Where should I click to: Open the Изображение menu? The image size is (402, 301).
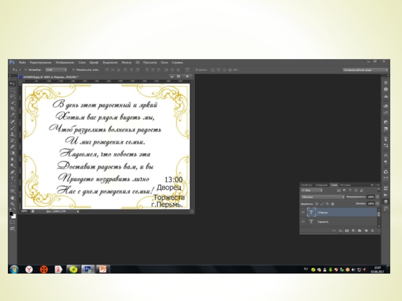(65, 62)
